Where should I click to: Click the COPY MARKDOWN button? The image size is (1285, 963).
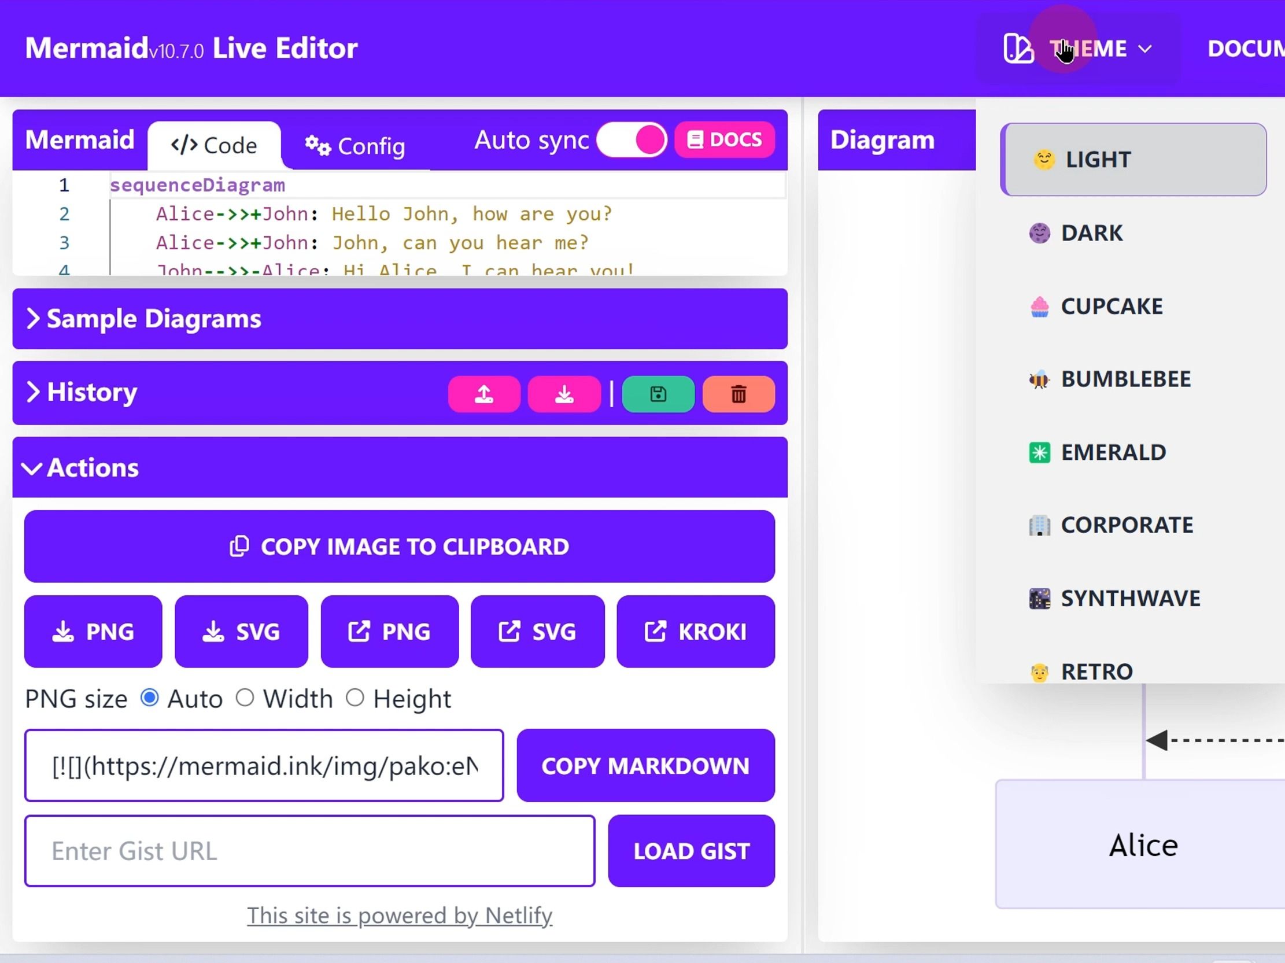pos(645,765)
